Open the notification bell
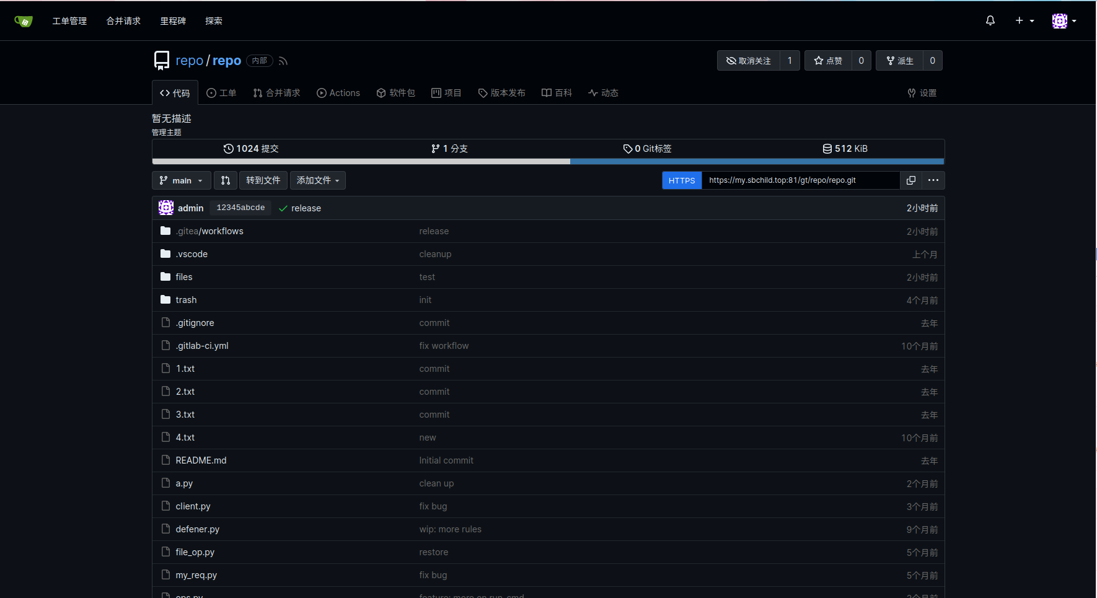This screenshot has height=598, width=1097. tap(990, 20)
